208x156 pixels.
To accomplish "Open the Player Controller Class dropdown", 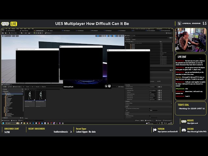I will pos(153,94).
